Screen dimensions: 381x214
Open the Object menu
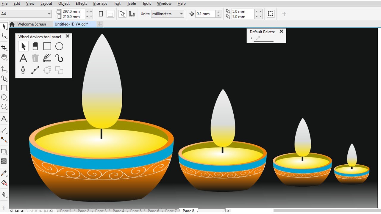click(64, 4)
